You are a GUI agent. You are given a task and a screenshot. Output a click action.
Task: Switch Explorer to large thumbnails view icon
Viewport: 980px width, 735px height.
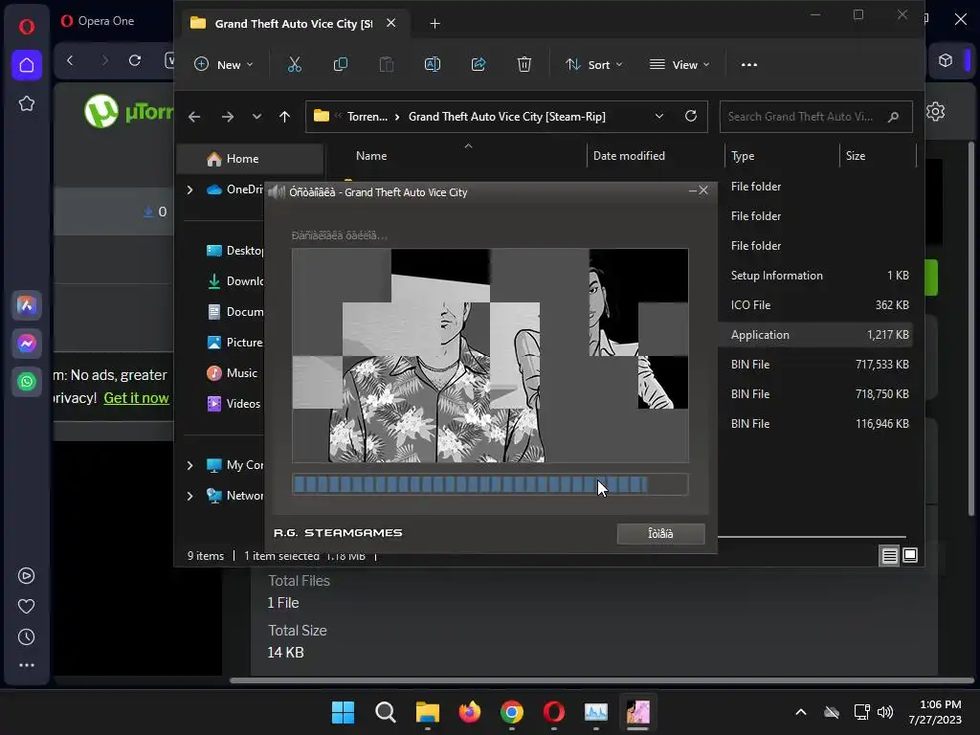(910, 555)
